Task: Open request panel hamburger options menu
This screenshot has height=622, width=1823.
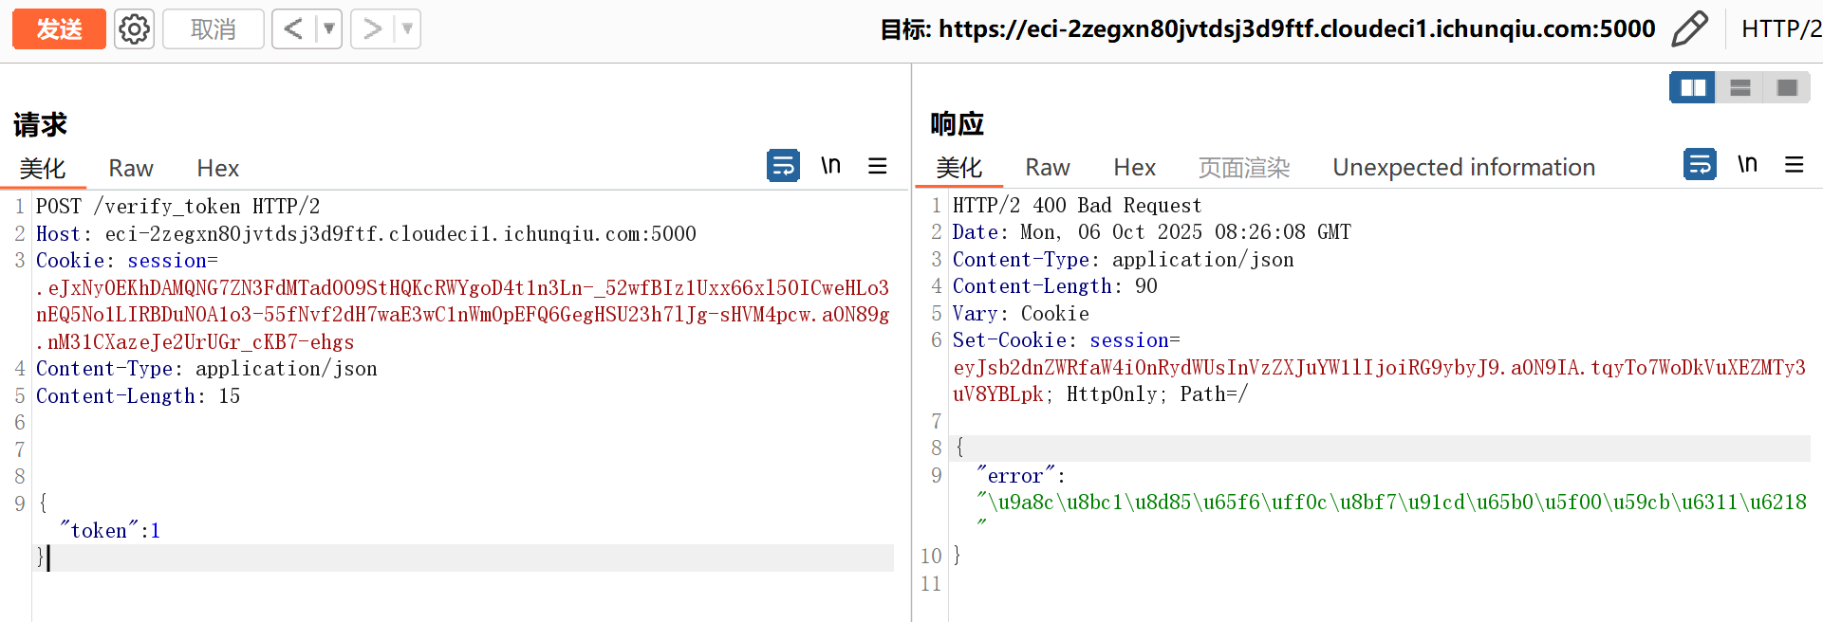Action: [877, 166]
